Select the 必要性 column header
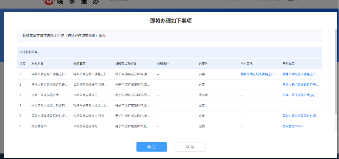The width and height of the screenshot is (339, 159). (203, 64)
